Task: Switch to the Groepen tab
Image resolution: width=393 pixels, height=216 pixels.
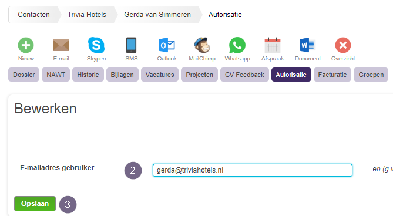Action: (x=371, y=75)
